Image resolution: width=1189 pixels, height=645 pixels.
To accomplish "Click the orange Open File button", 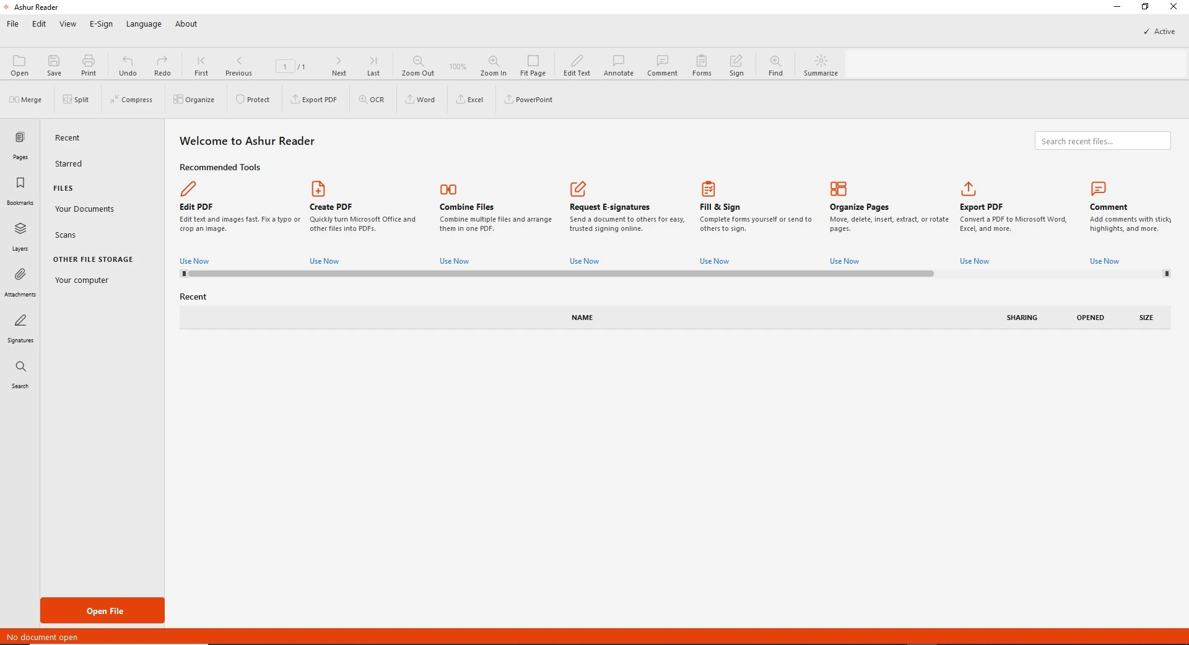I will click(x=103, y=611).
